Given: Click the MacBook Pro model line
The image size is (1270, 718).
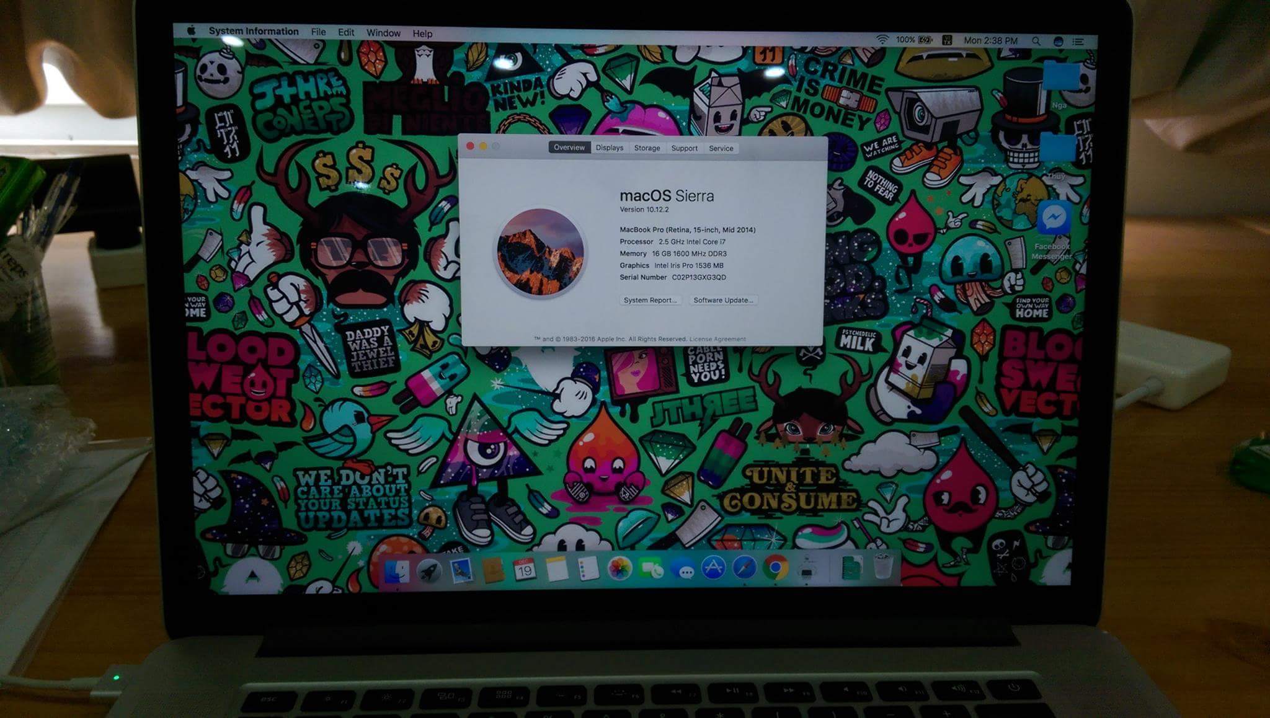Looking at the screenshot, I should point(688,229).
